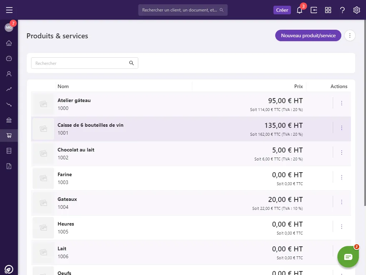Open the Lait product

point(62,249)
